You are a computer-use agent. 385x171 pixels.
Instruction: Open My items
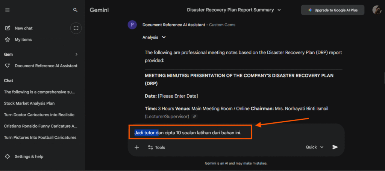pyautogui.click(x=23, y=40)
